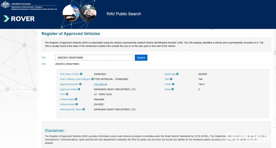
Task: Select the VIN result JKBZXVL18SA019869 text
Action: pos(67,64)
